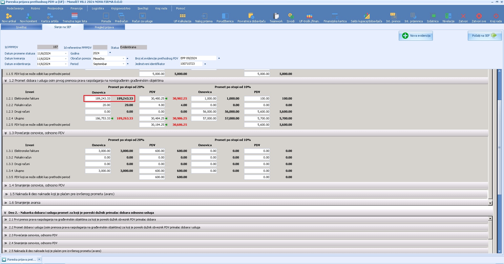
Task: Switch to the Izveštaj tab
Action: pyautogui.click(x=21, y=27)
